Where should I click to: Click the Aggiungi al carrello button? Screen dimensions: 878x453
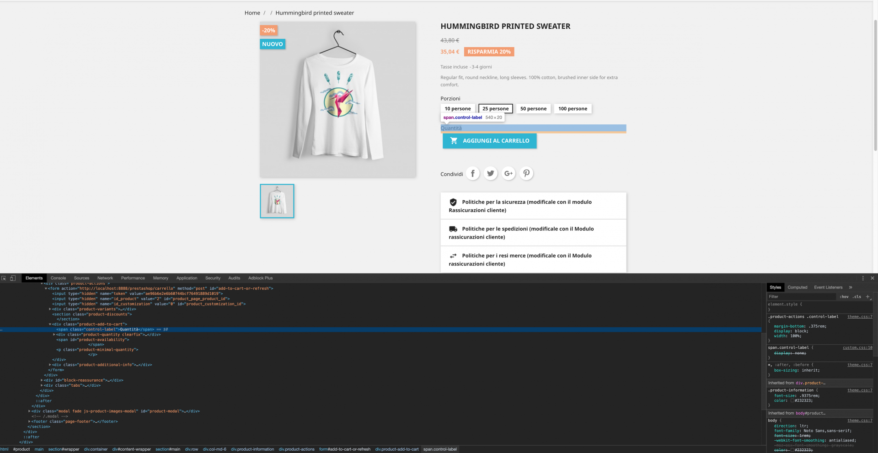point(489,141)
